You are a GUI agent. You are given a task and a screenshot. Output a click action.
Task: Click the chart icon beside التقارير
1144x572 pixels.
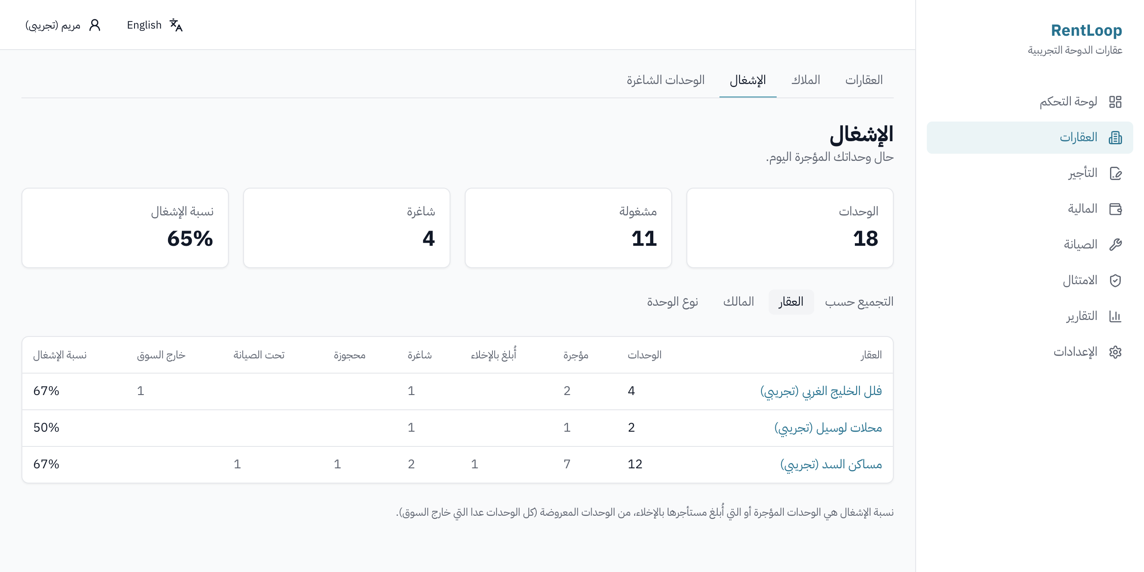(1115, 316)
